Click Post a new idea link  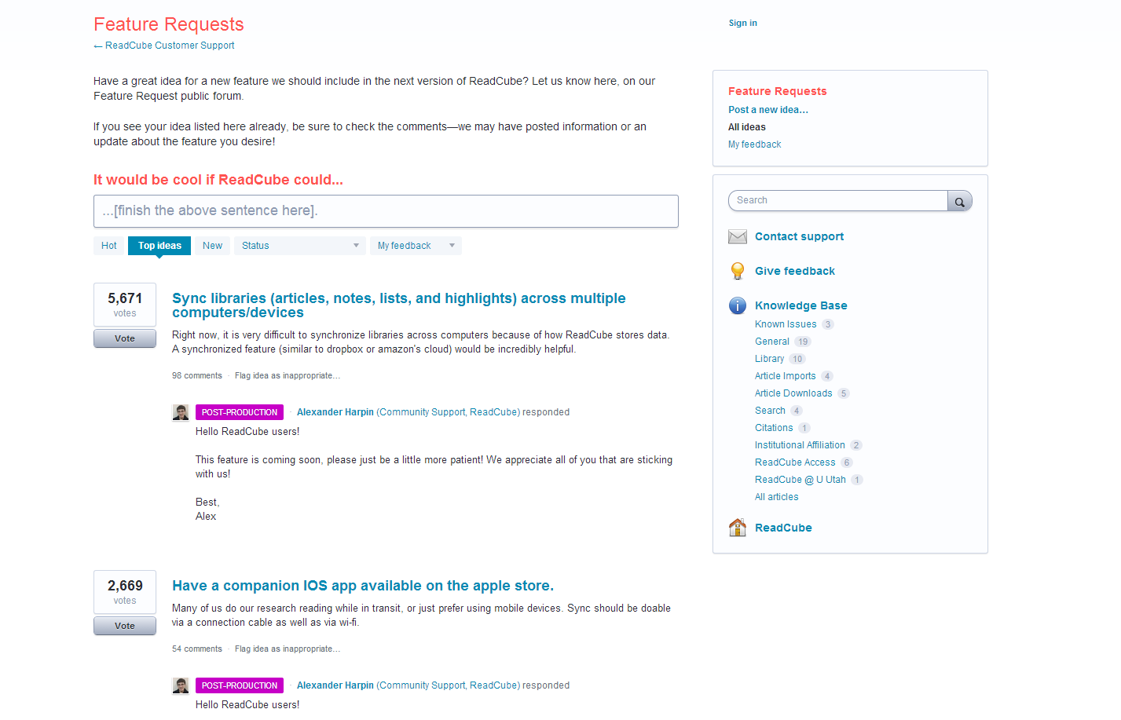tap(768, 110)
